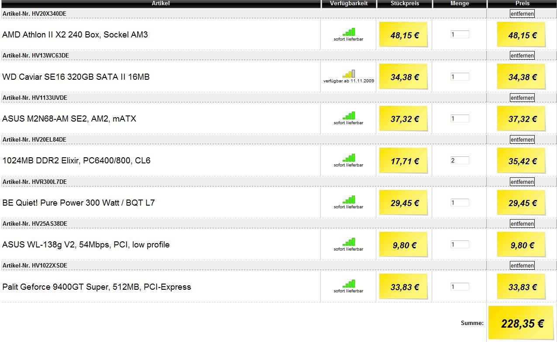Click the Menge column header
Screen dimensions: 557x342
(460, 3)
